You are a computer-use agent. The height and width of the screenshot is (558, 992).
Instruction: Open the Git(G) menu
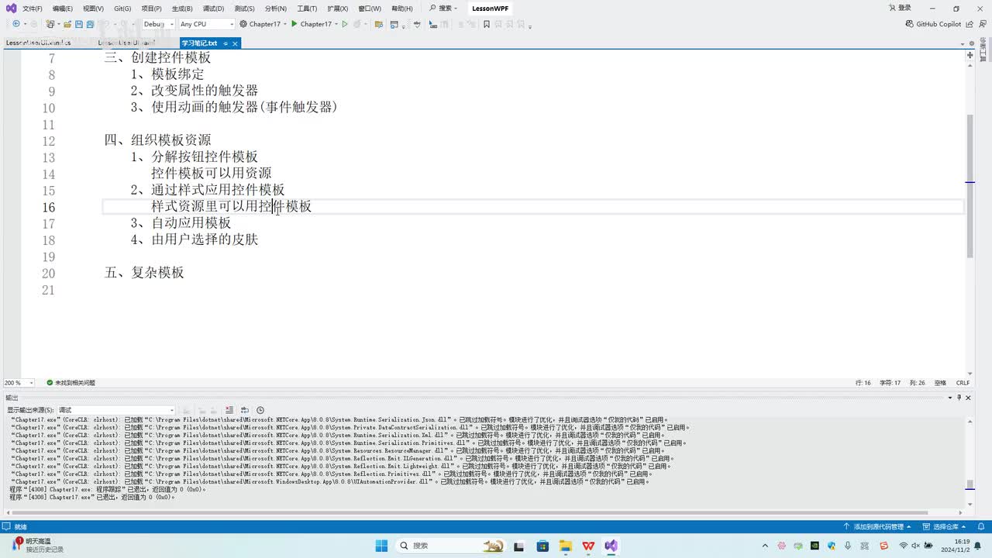tap(122, 9)
